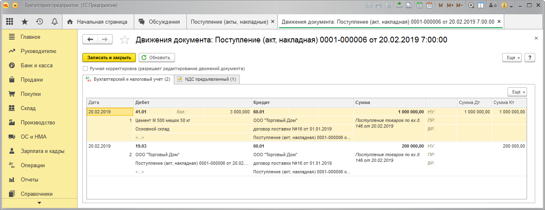Open the Обсуждения tab

(160, 22)
